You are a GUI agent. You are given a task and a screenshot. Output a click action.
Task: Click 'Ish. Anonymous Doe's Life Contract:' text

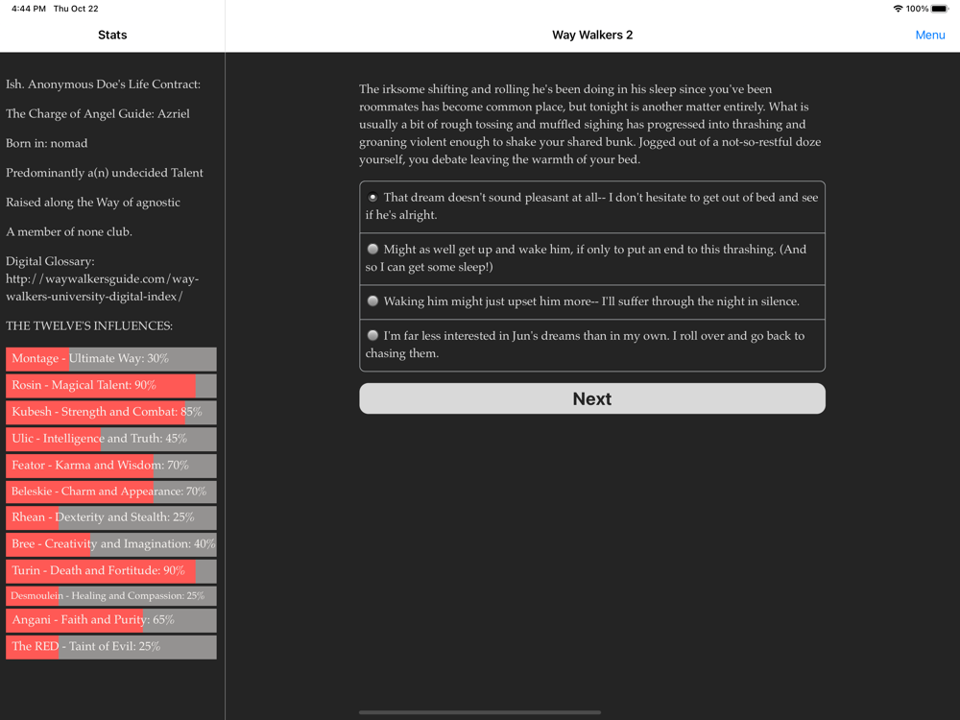(103, 84)
